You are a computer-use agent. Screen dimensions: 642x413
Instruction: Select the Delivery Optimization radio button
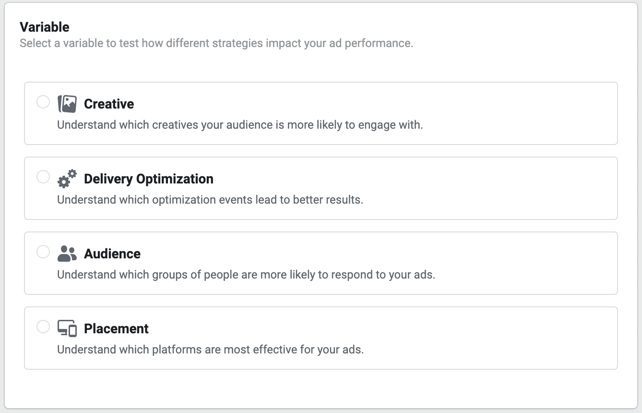(x=43, y=177)
